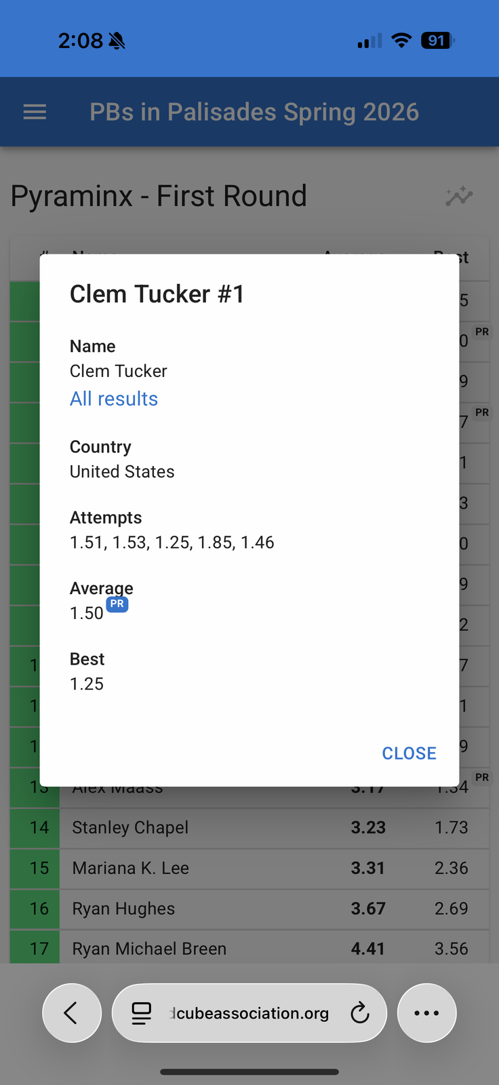This screenshot has width=499, height=1085.
Task: Tap the attempts list 1.51, 1.53, 1.25
Action: pyautogui.click(x=172, y=542)
